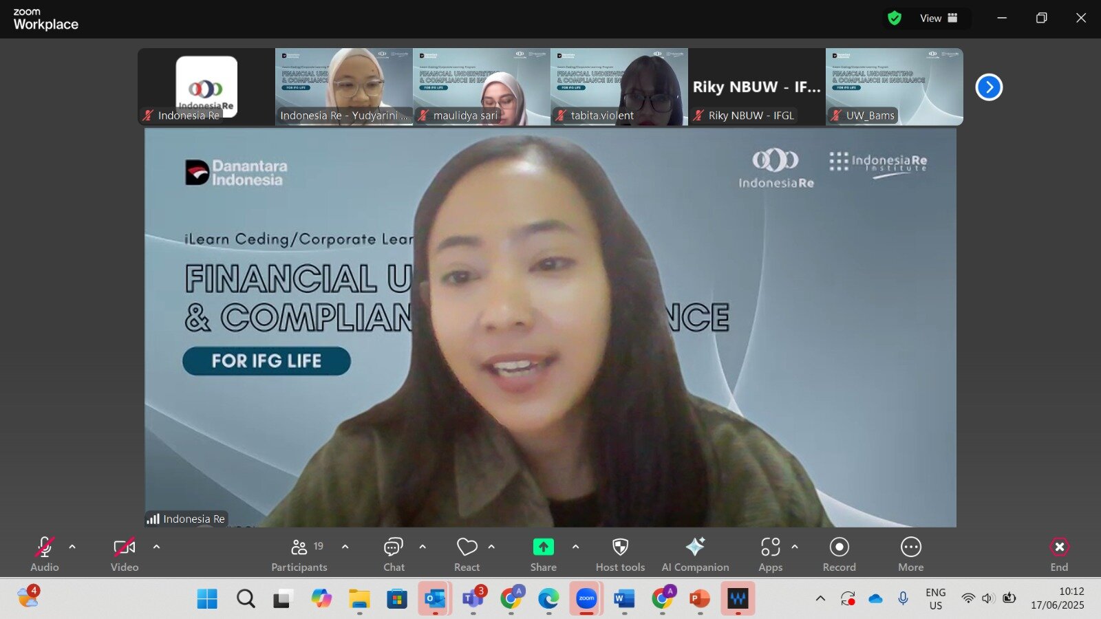Switch to Microsoft Edge on taskbar
The height and width of the screenshot is (619, 1101).
tap(548, 598)
